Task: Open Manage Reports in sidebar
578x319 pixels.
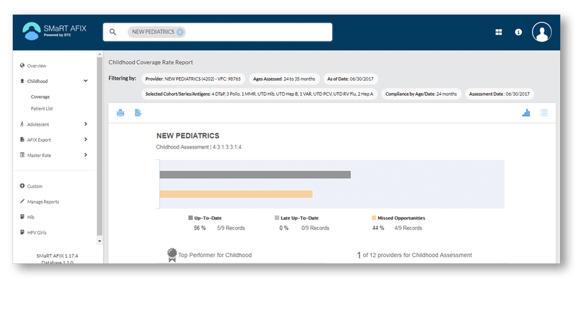Action: tap(43, 202)
